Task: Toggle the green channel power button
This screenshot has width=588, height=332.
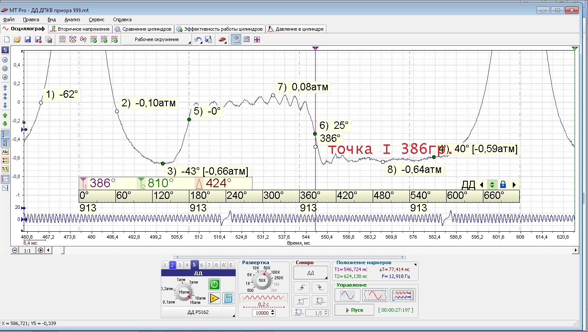Action: pyautogui.click(x=214, y=284)
